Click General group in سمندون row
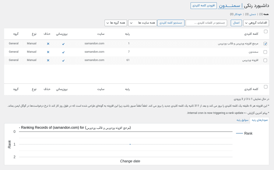 [14, 52]
